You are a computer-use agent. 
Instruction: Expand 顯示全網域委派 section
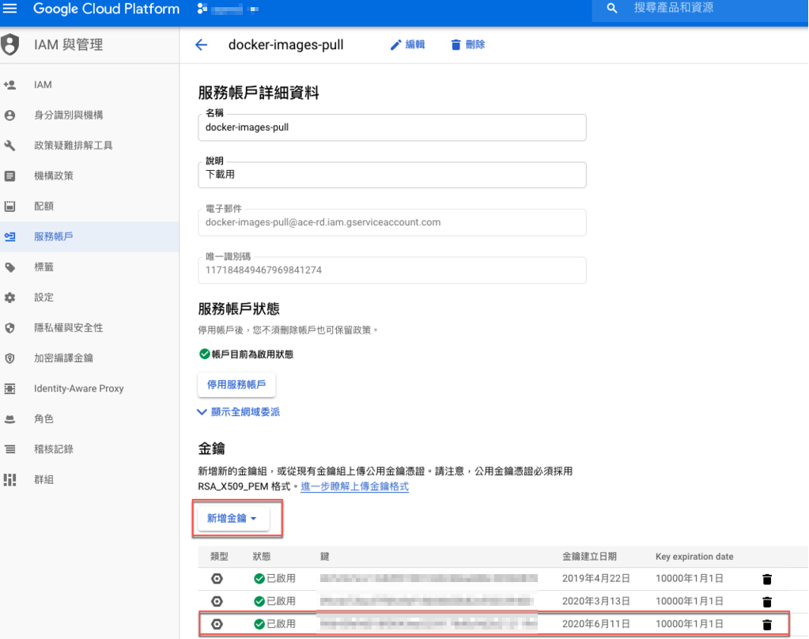pos(238,412)
